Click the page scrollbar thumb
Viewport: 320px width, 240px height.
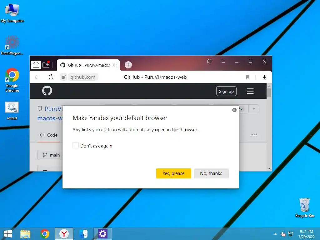269,92
